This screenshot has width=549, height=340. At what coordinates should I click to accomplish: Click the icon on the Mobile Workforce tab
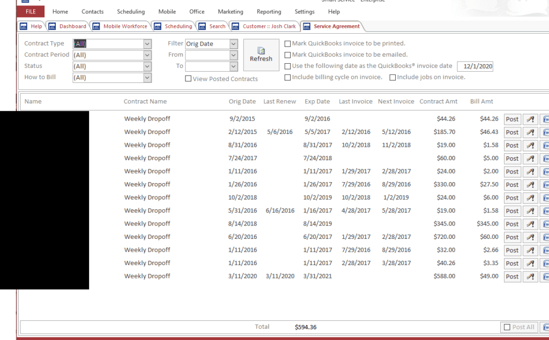97,26
